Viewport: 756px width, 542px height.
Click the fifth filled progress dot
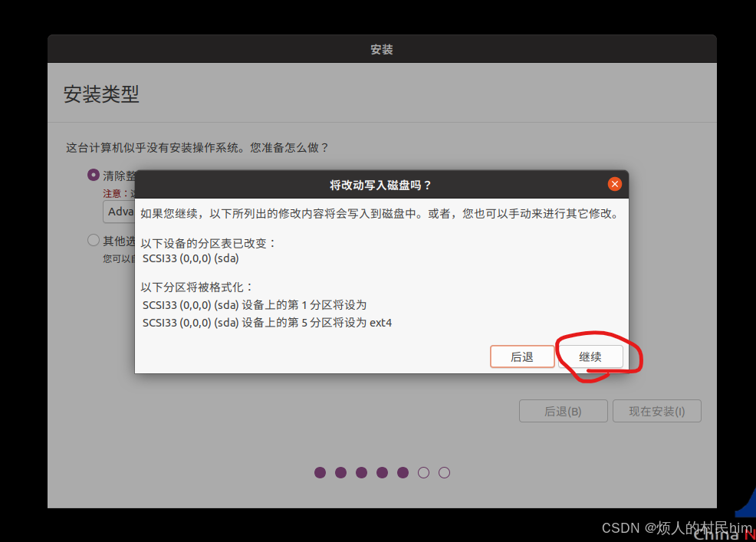pos(403,472)
